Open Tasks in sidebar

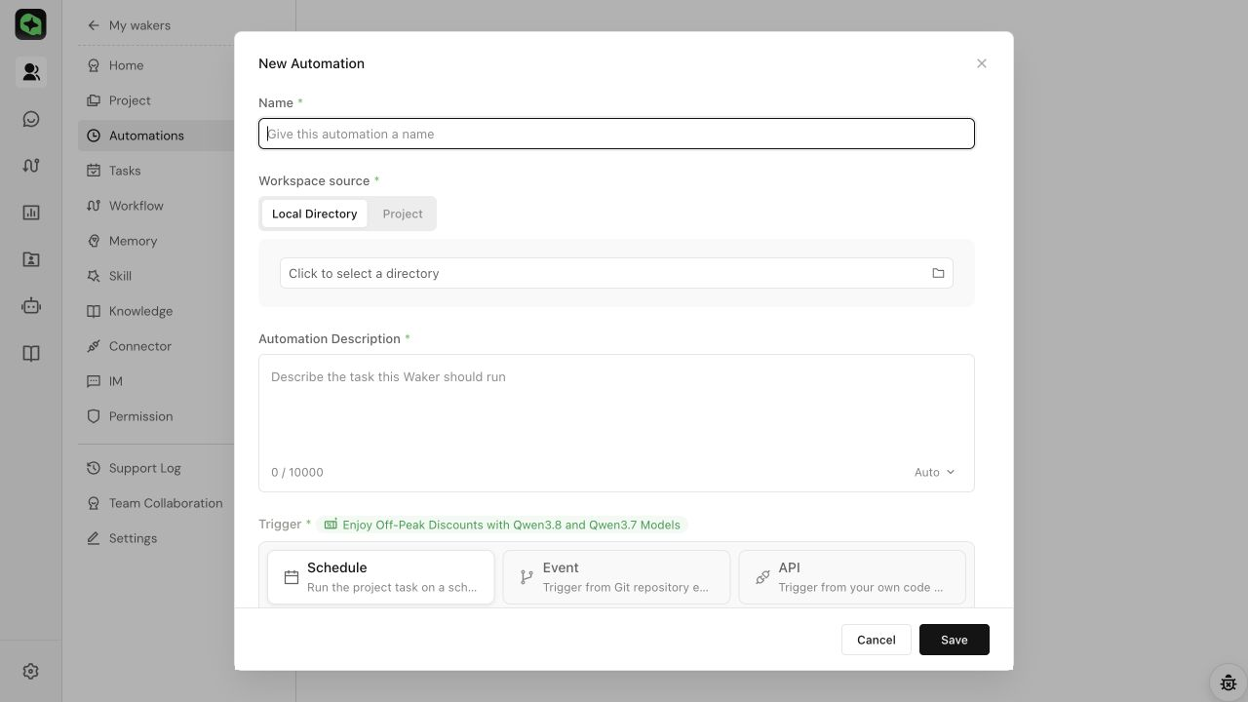[156, 171]
